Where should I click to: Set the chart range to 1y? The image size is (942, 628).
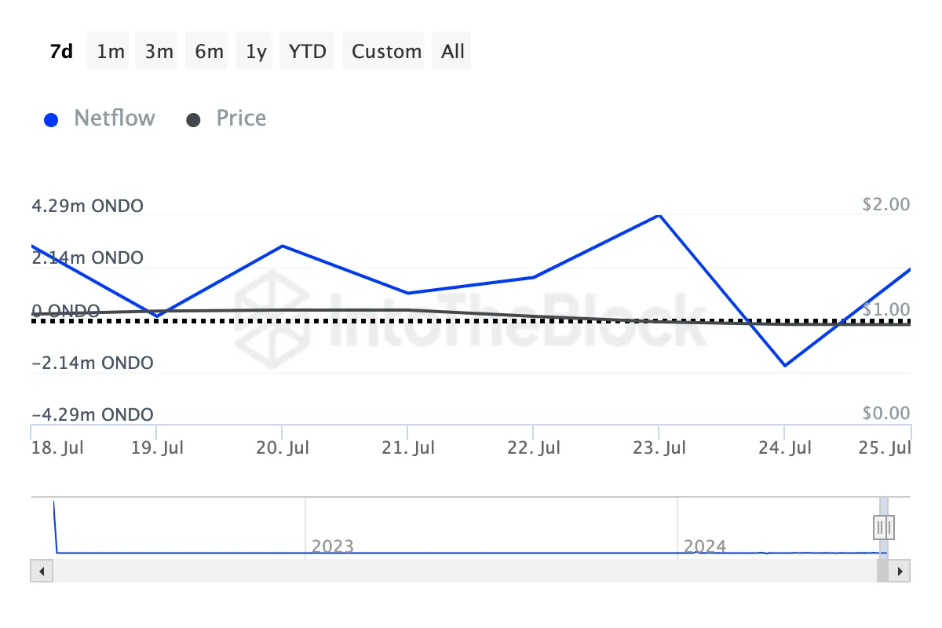256,52
